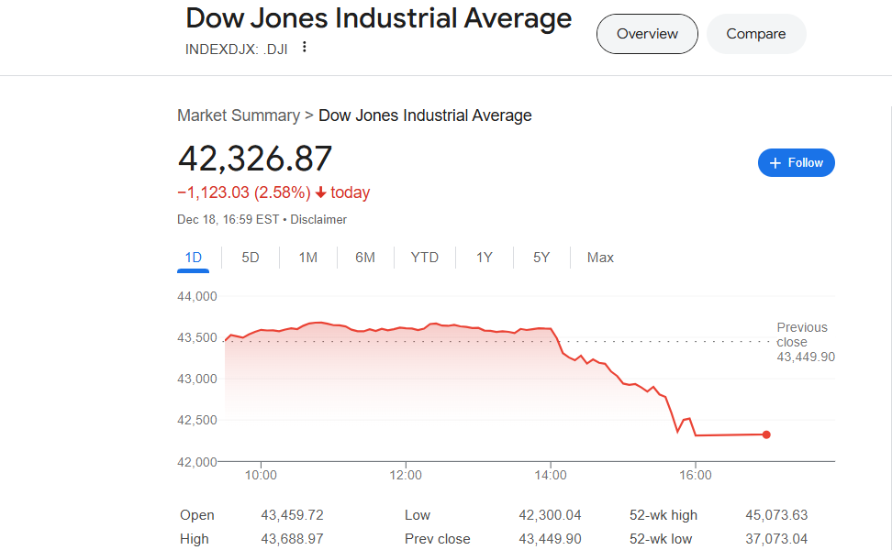Click the red endpoint dot on chart
The height and width of the screenshot is (550, 892).
tap(766, 434)
